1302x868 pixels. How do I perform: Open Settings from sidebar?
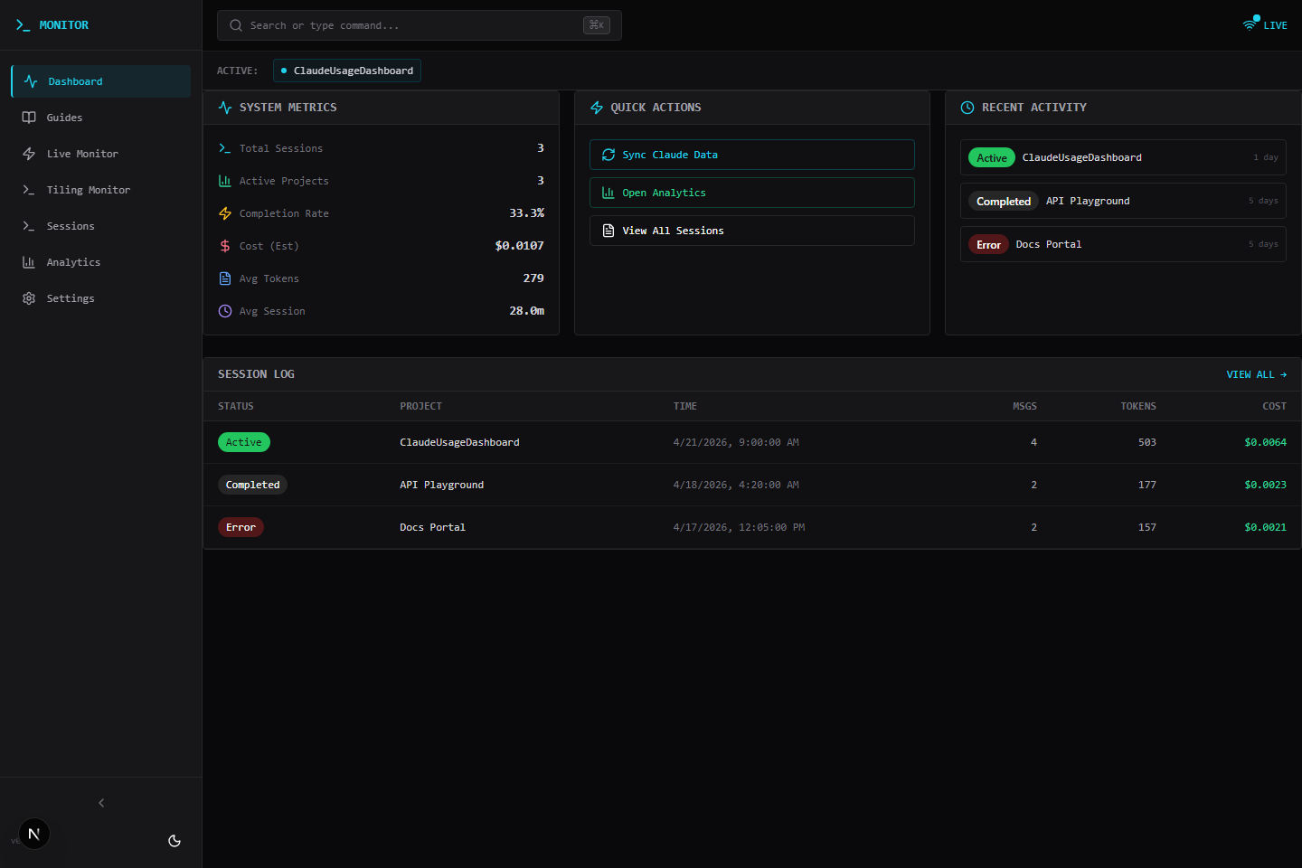click(101, 298)
